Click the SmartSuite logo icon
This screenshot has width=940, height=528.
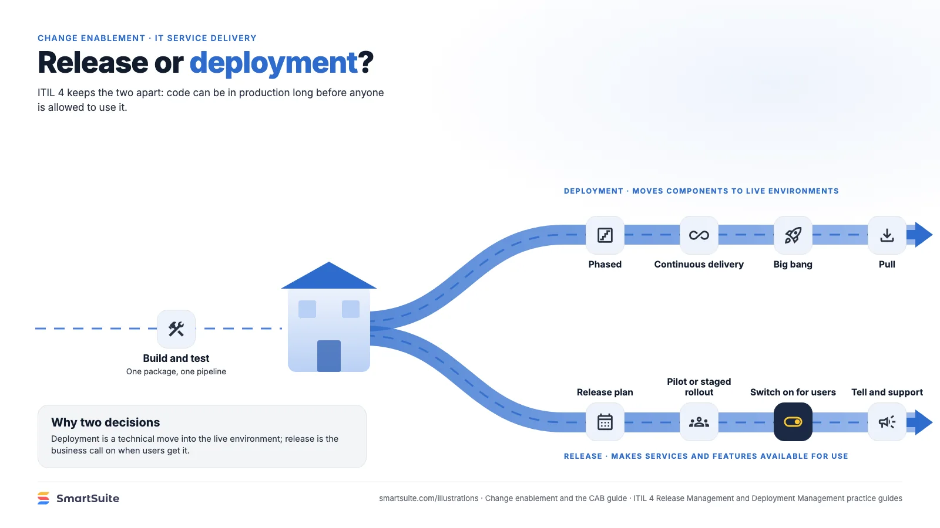[43, 498]
